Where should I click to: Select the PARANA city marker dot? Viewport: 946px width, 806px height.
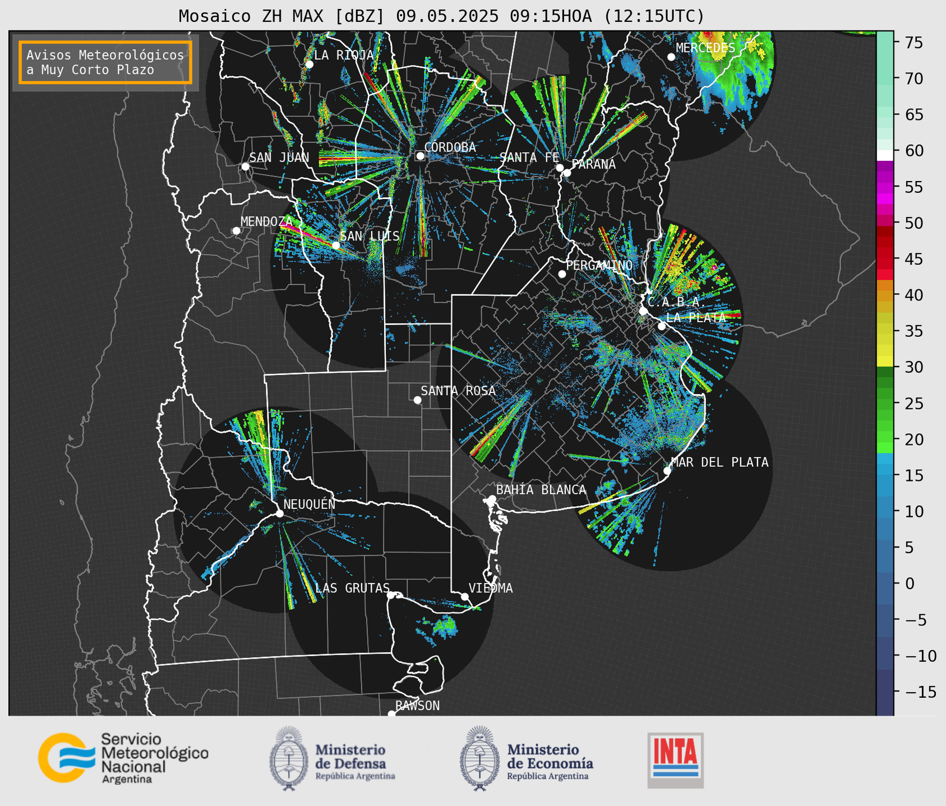click(x=567, y=173)
